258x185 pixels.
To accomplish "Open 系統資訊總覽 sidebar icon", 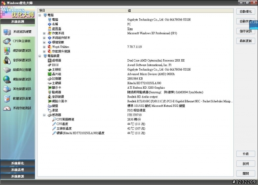I will [7, 32].
